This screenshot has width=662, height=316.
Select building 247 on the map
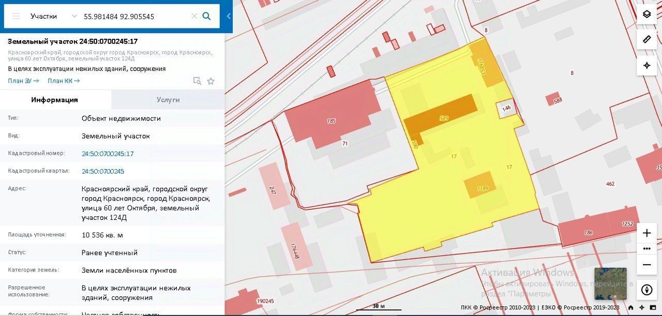point(274,187)
